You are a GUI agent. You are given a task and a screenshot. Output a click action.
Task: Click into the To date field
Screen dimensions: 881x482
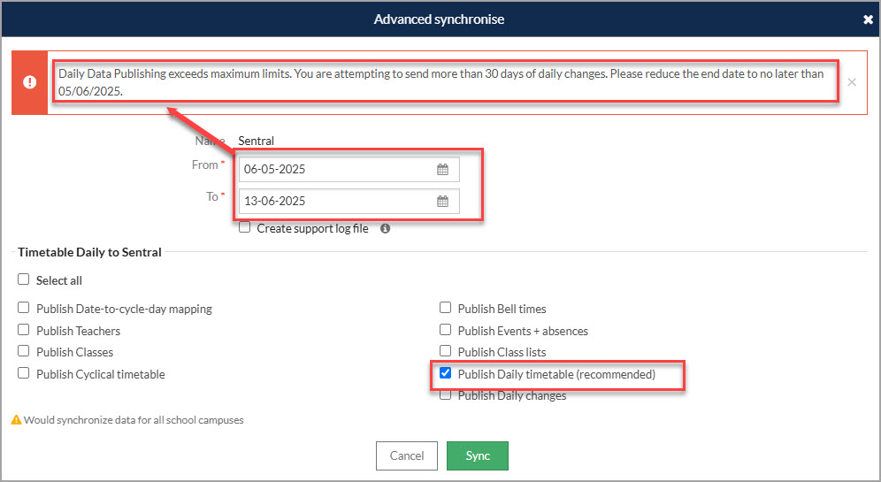coord(349,201)
